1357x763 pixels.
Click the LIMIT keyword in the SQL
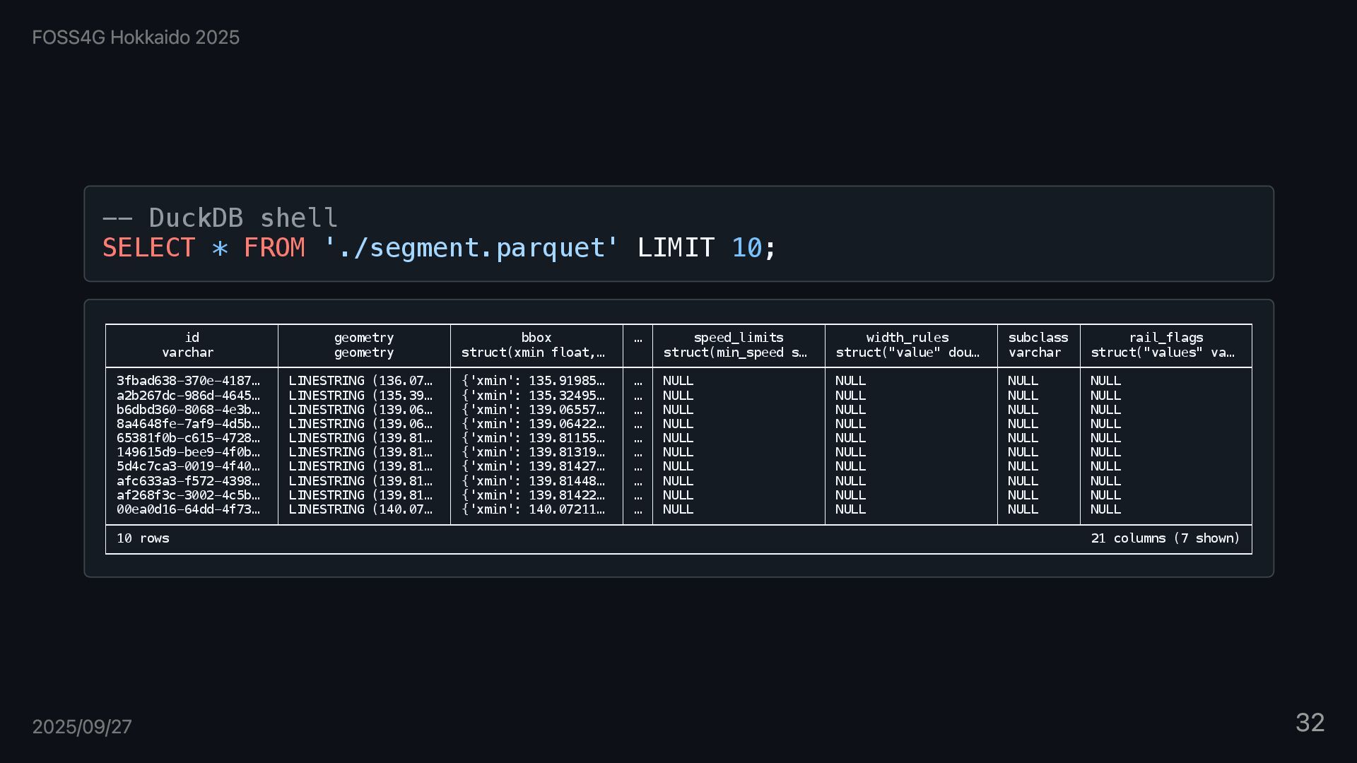(675, 248)
